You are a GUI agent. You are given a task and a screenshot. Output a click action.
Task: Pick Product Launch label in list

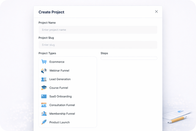(x=59, y=122)
